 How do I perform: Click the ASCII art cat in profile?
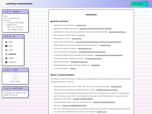(15, 77)
